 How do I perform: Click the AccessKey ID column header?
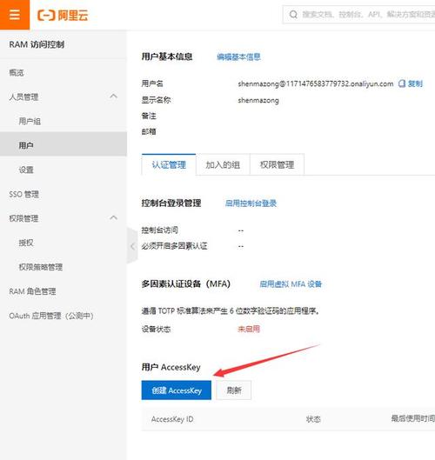pos(172,419)
